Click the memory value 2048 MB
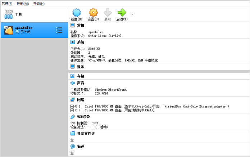Viewport: 250px width, 157px height. (94, 49)
